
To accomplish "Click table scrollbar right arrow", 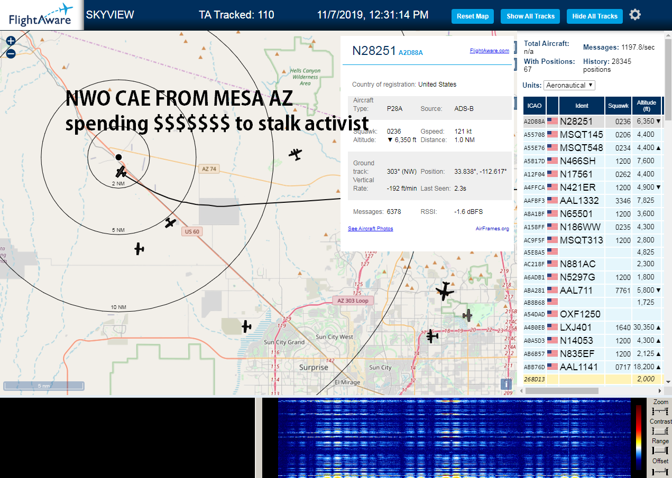I will 659,391.
